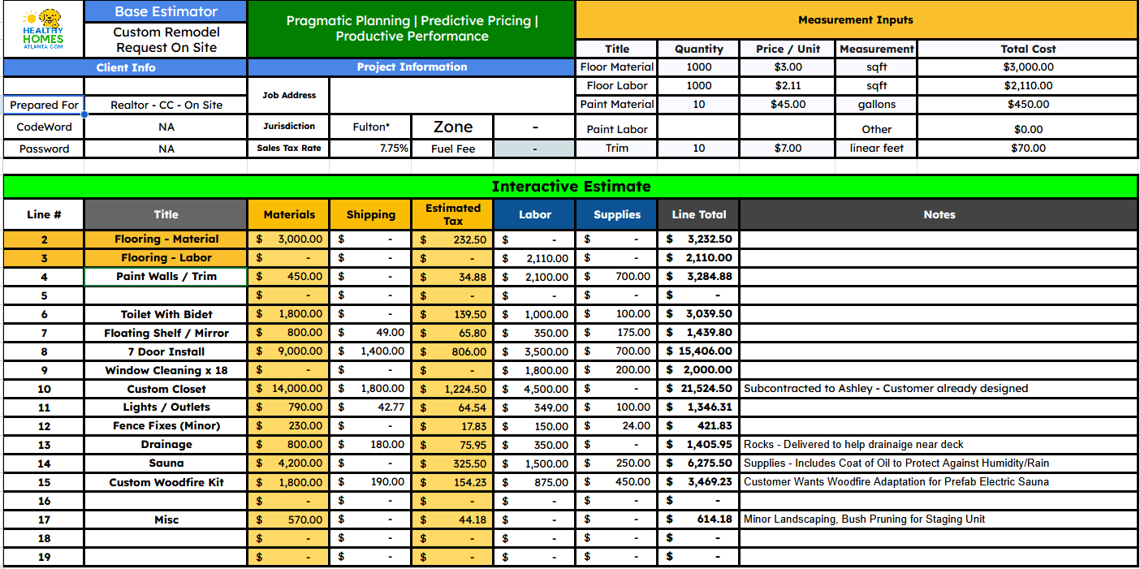The image size is (1140, 569).
Task: Click the Paint Walls / Trim cell
Action: point(166,277)
